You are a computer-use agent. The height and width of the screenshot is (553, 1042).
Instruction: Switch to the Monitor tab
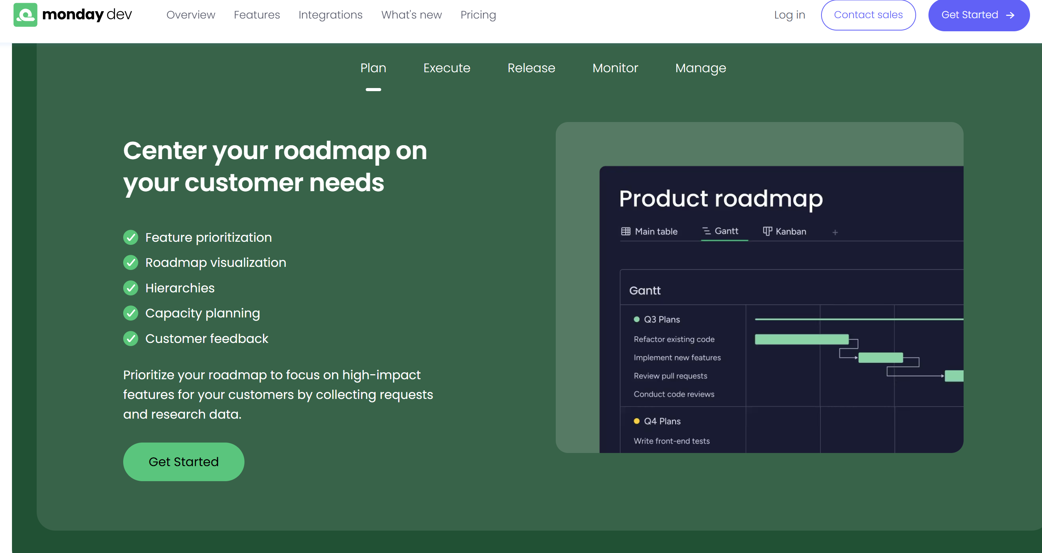pyautogui.click(x=615, y=68)
